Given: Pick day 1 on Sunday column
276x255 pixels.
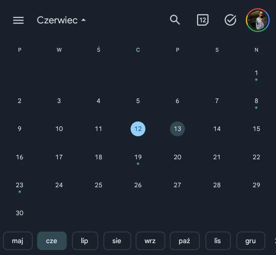Looking at the screenshot, I should [256, 73].
